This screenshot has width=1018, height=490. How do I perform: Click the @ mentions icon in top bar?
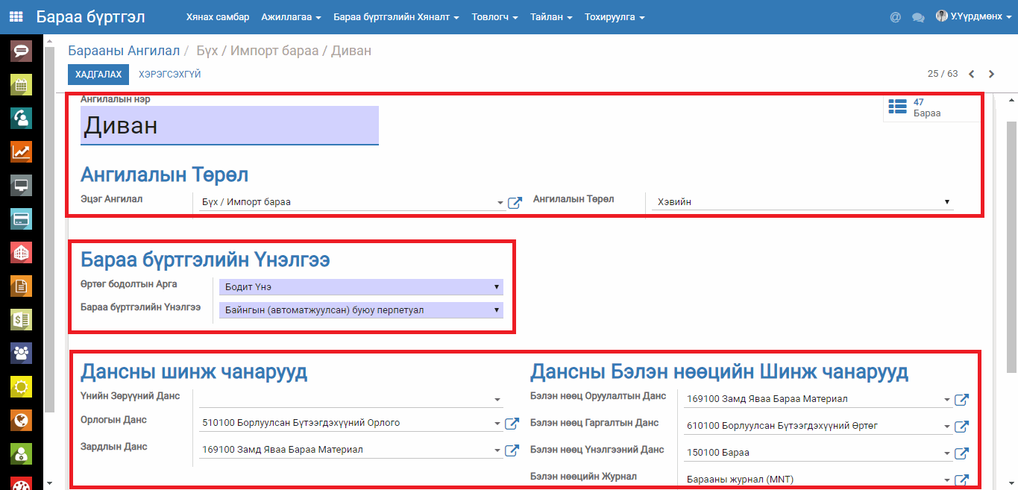(895, 17)
